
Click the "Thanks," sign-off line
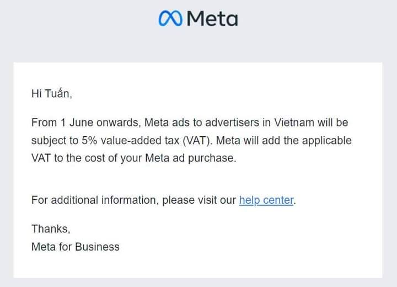tap(51, 228)
